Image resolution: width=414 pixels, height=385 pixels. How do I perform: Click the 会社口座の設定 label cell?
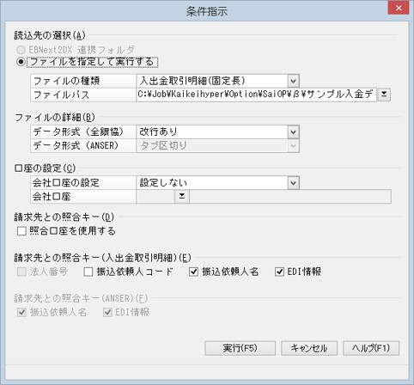click(x=83, y=183)
